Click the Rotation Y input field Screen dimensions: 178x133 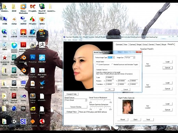point(122,81)
